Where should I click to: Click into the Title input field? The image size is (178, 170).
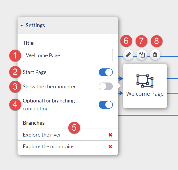coord(68,55)
